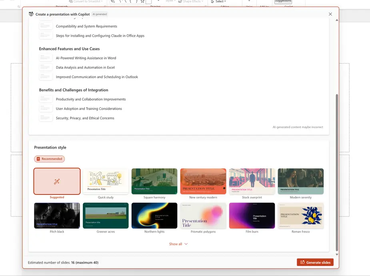Click slide icon beside Compatibility and System Requirements
The width and height of the screenshot is (370, 276).
click(x=46, y=26)
